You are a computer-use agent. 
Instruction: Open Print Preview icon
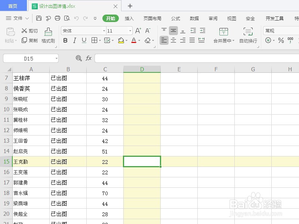click(67, 18)
